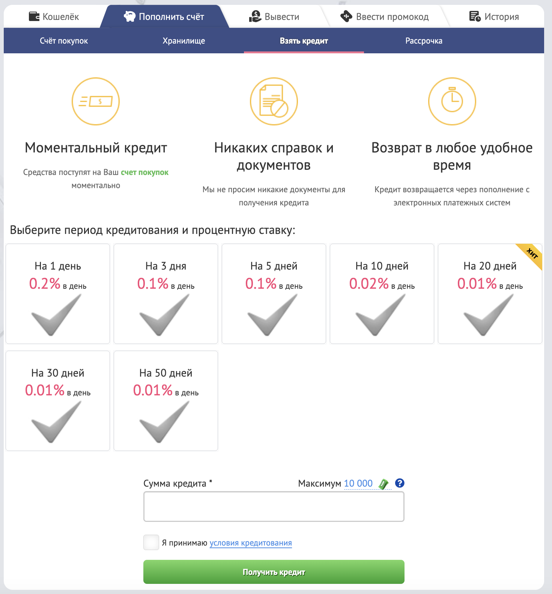
Task: Click the piggy bank icon in Пополнить счёт
Action: click(x=129, y=17)
